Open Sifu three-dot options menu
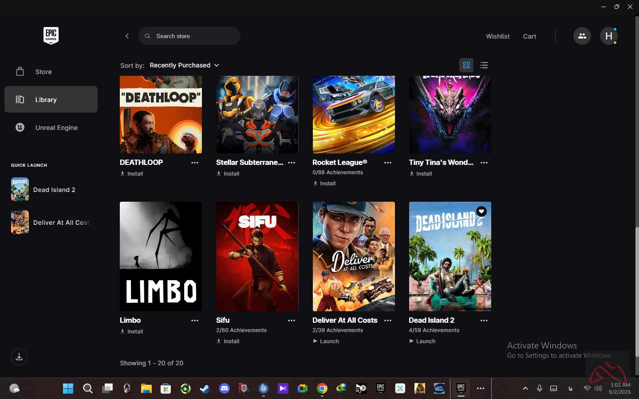 [291, 321]
